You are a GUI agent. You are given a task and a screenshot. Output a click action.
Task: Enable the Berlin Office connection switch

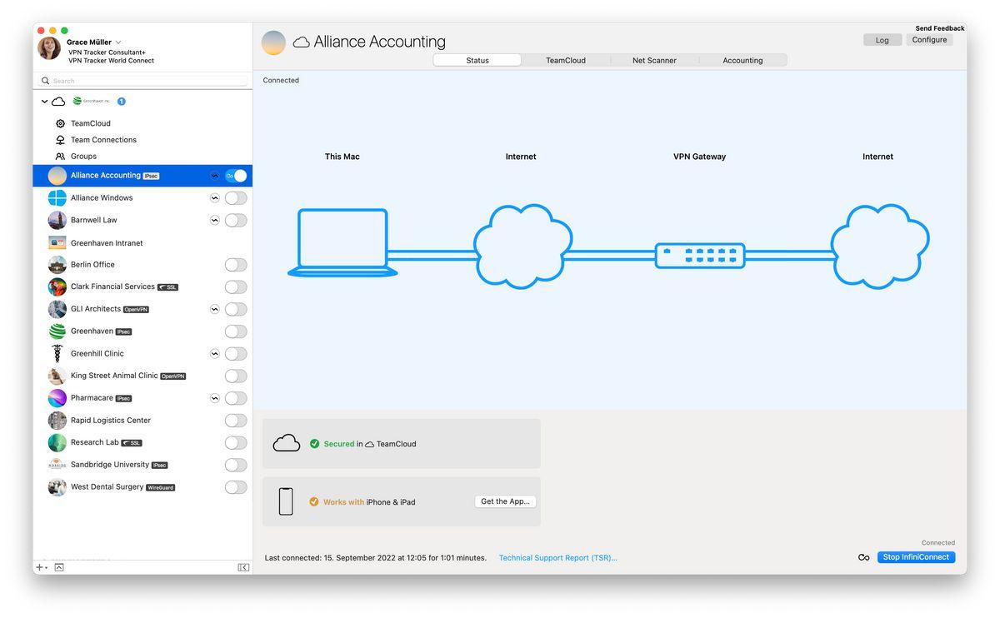point(236,265)
